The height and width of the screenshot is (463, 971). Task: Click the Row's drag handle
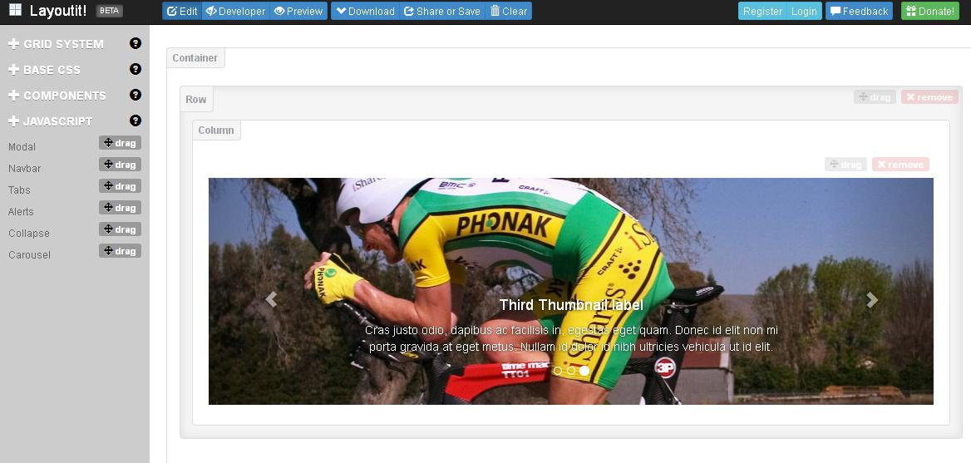tap(875, 97)
